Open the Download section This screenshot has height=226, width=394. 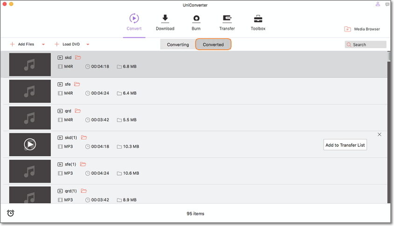click(165, 22)
